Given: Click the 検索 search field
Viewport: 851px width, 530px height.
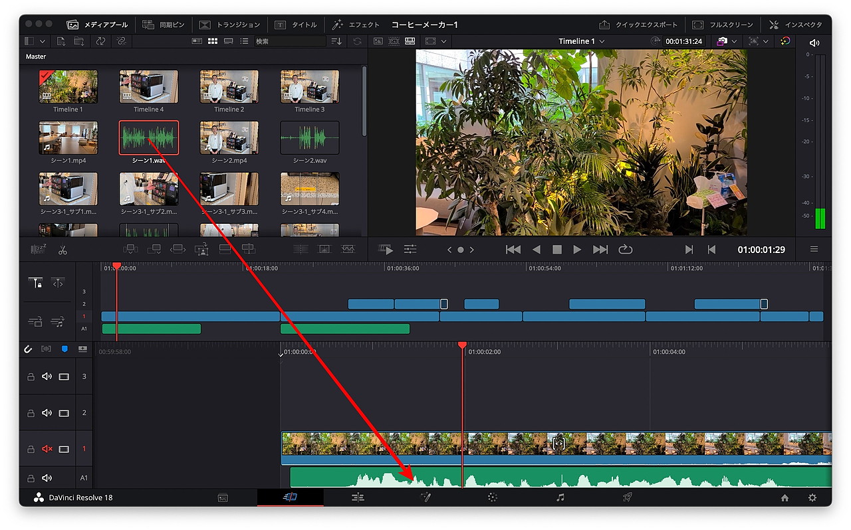Looking at the screenshot, I should [x=290, y=41].
